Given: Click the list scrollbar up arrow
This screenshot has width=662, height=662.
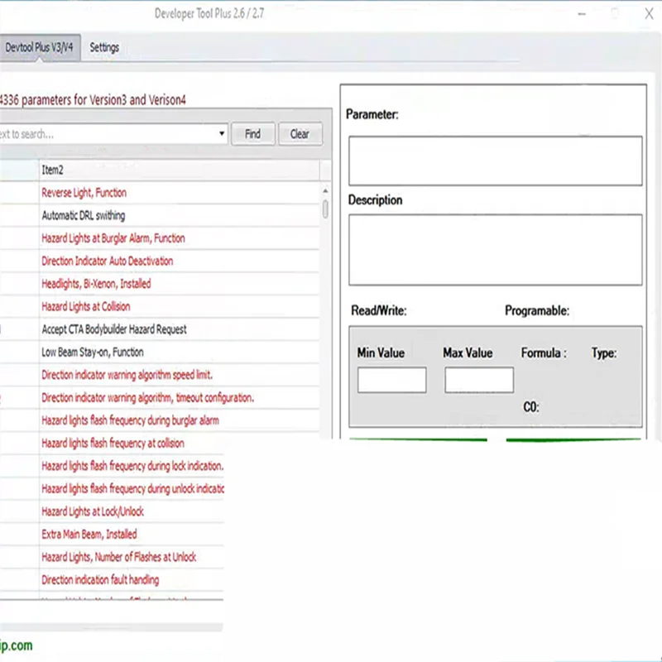Looking at the screenshot, I should coord(325,191).
